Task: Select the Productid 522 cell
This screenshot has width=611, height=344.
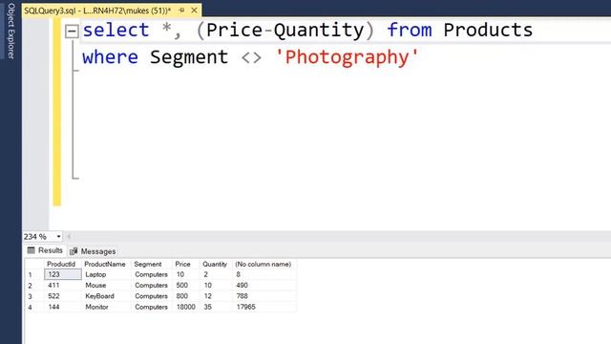Action: click(63, 296)
